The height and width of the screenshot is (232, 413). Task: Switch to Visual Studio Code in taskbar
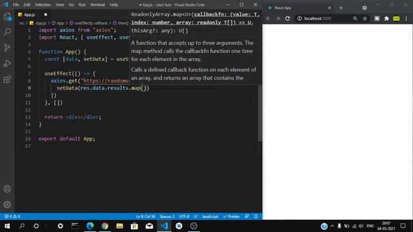point(164,226)
